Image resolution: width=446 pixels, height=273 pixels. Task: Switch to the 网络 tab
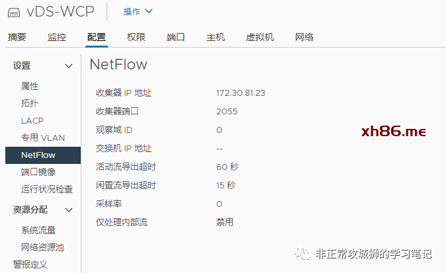pos(304,37)
